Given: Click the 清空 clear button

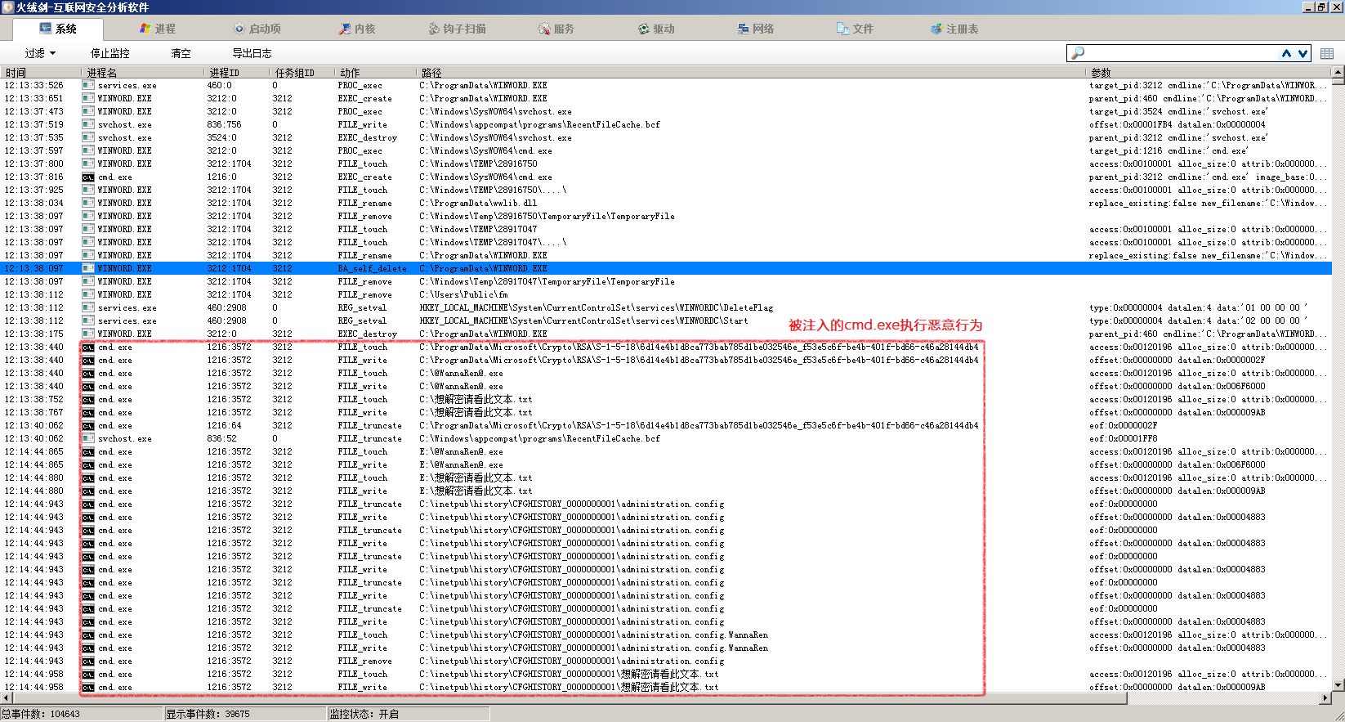Looking at the screenshot, I should click(181, 53).
